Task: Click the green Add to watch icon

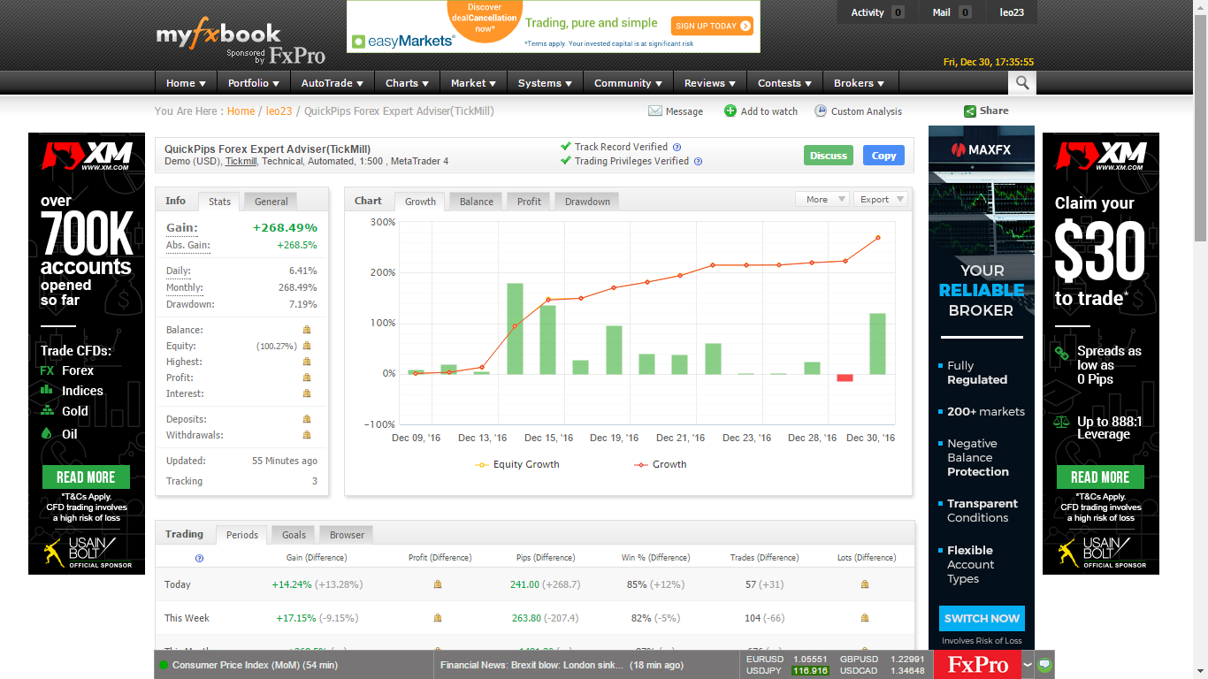Action: tap(730, 111)
